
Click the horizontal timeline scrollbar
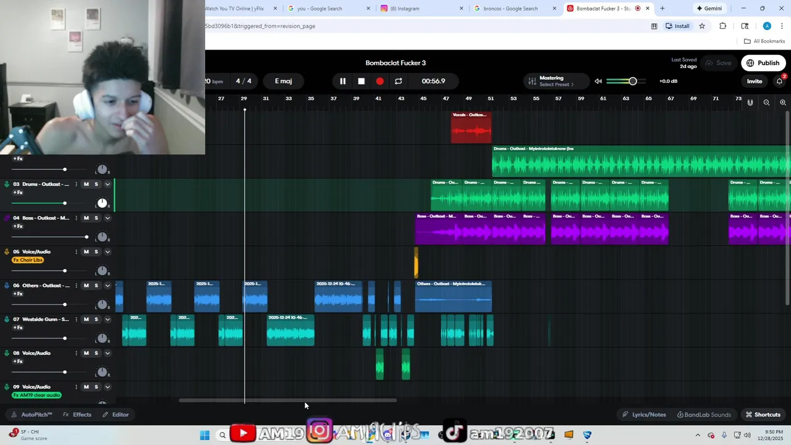(x=287, y=400)
